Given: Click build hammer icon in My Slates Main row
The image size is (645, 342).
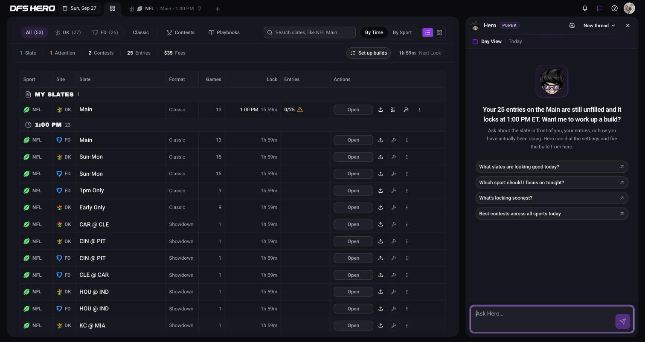Looking at the screenshot, I should (406, 110).
